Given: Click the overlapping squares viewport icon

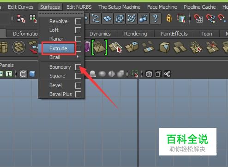Looking at the screenshot, I should [x=158, y=74].
